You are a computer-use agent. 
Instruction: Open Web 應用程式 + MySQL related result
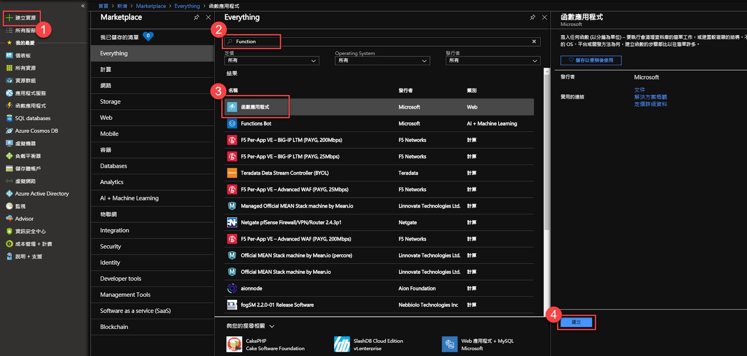click(478, 344)
